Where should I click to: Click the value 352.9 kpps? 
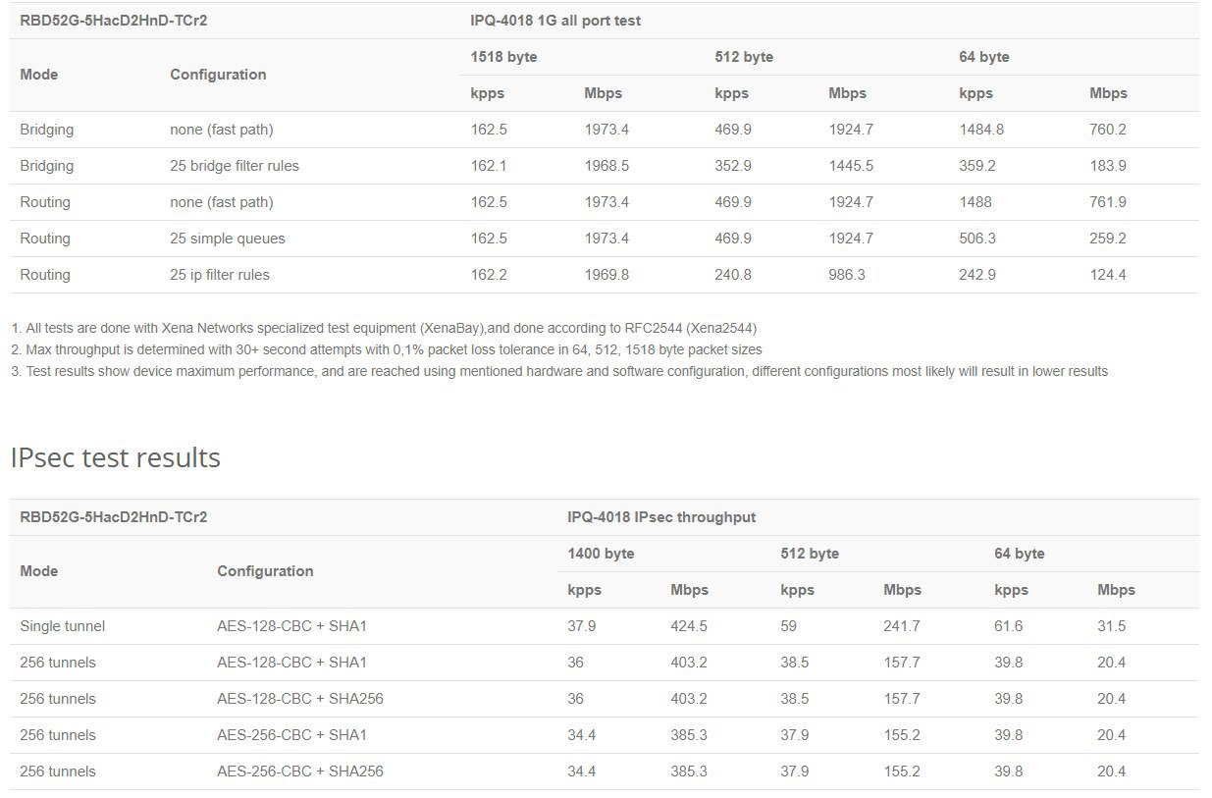tap(733, 166)
